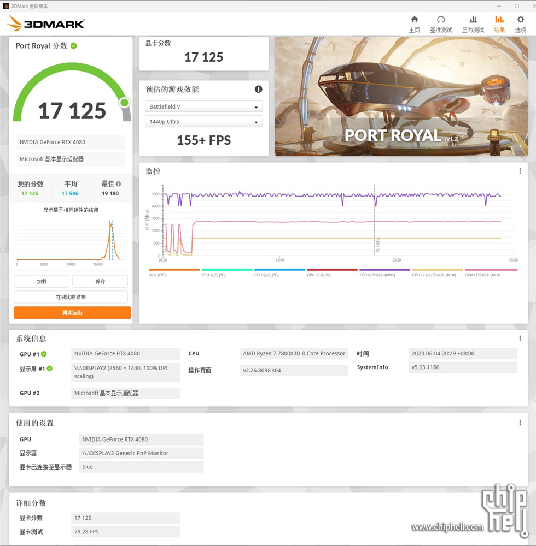The width and height of the screenshot is (536, 546).
Task: Click the 显卡已连接至显示器 value true
Action: [x=141, y=467]
